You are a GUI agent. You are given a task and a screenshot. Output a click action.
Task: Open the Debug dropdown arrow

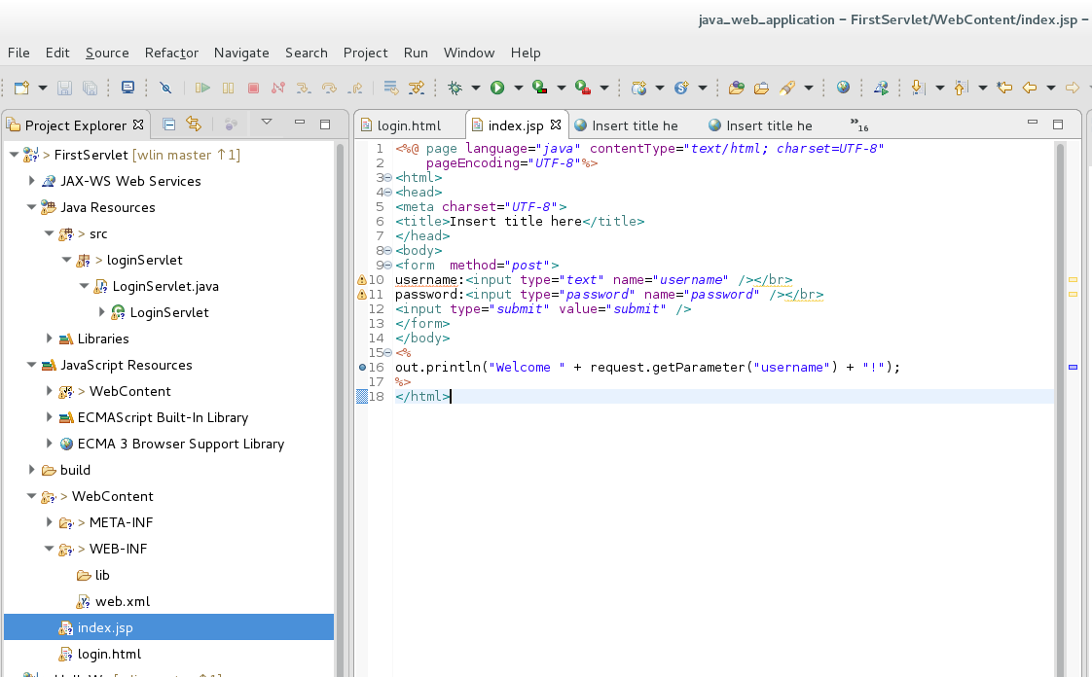click(x=476, y=88)
